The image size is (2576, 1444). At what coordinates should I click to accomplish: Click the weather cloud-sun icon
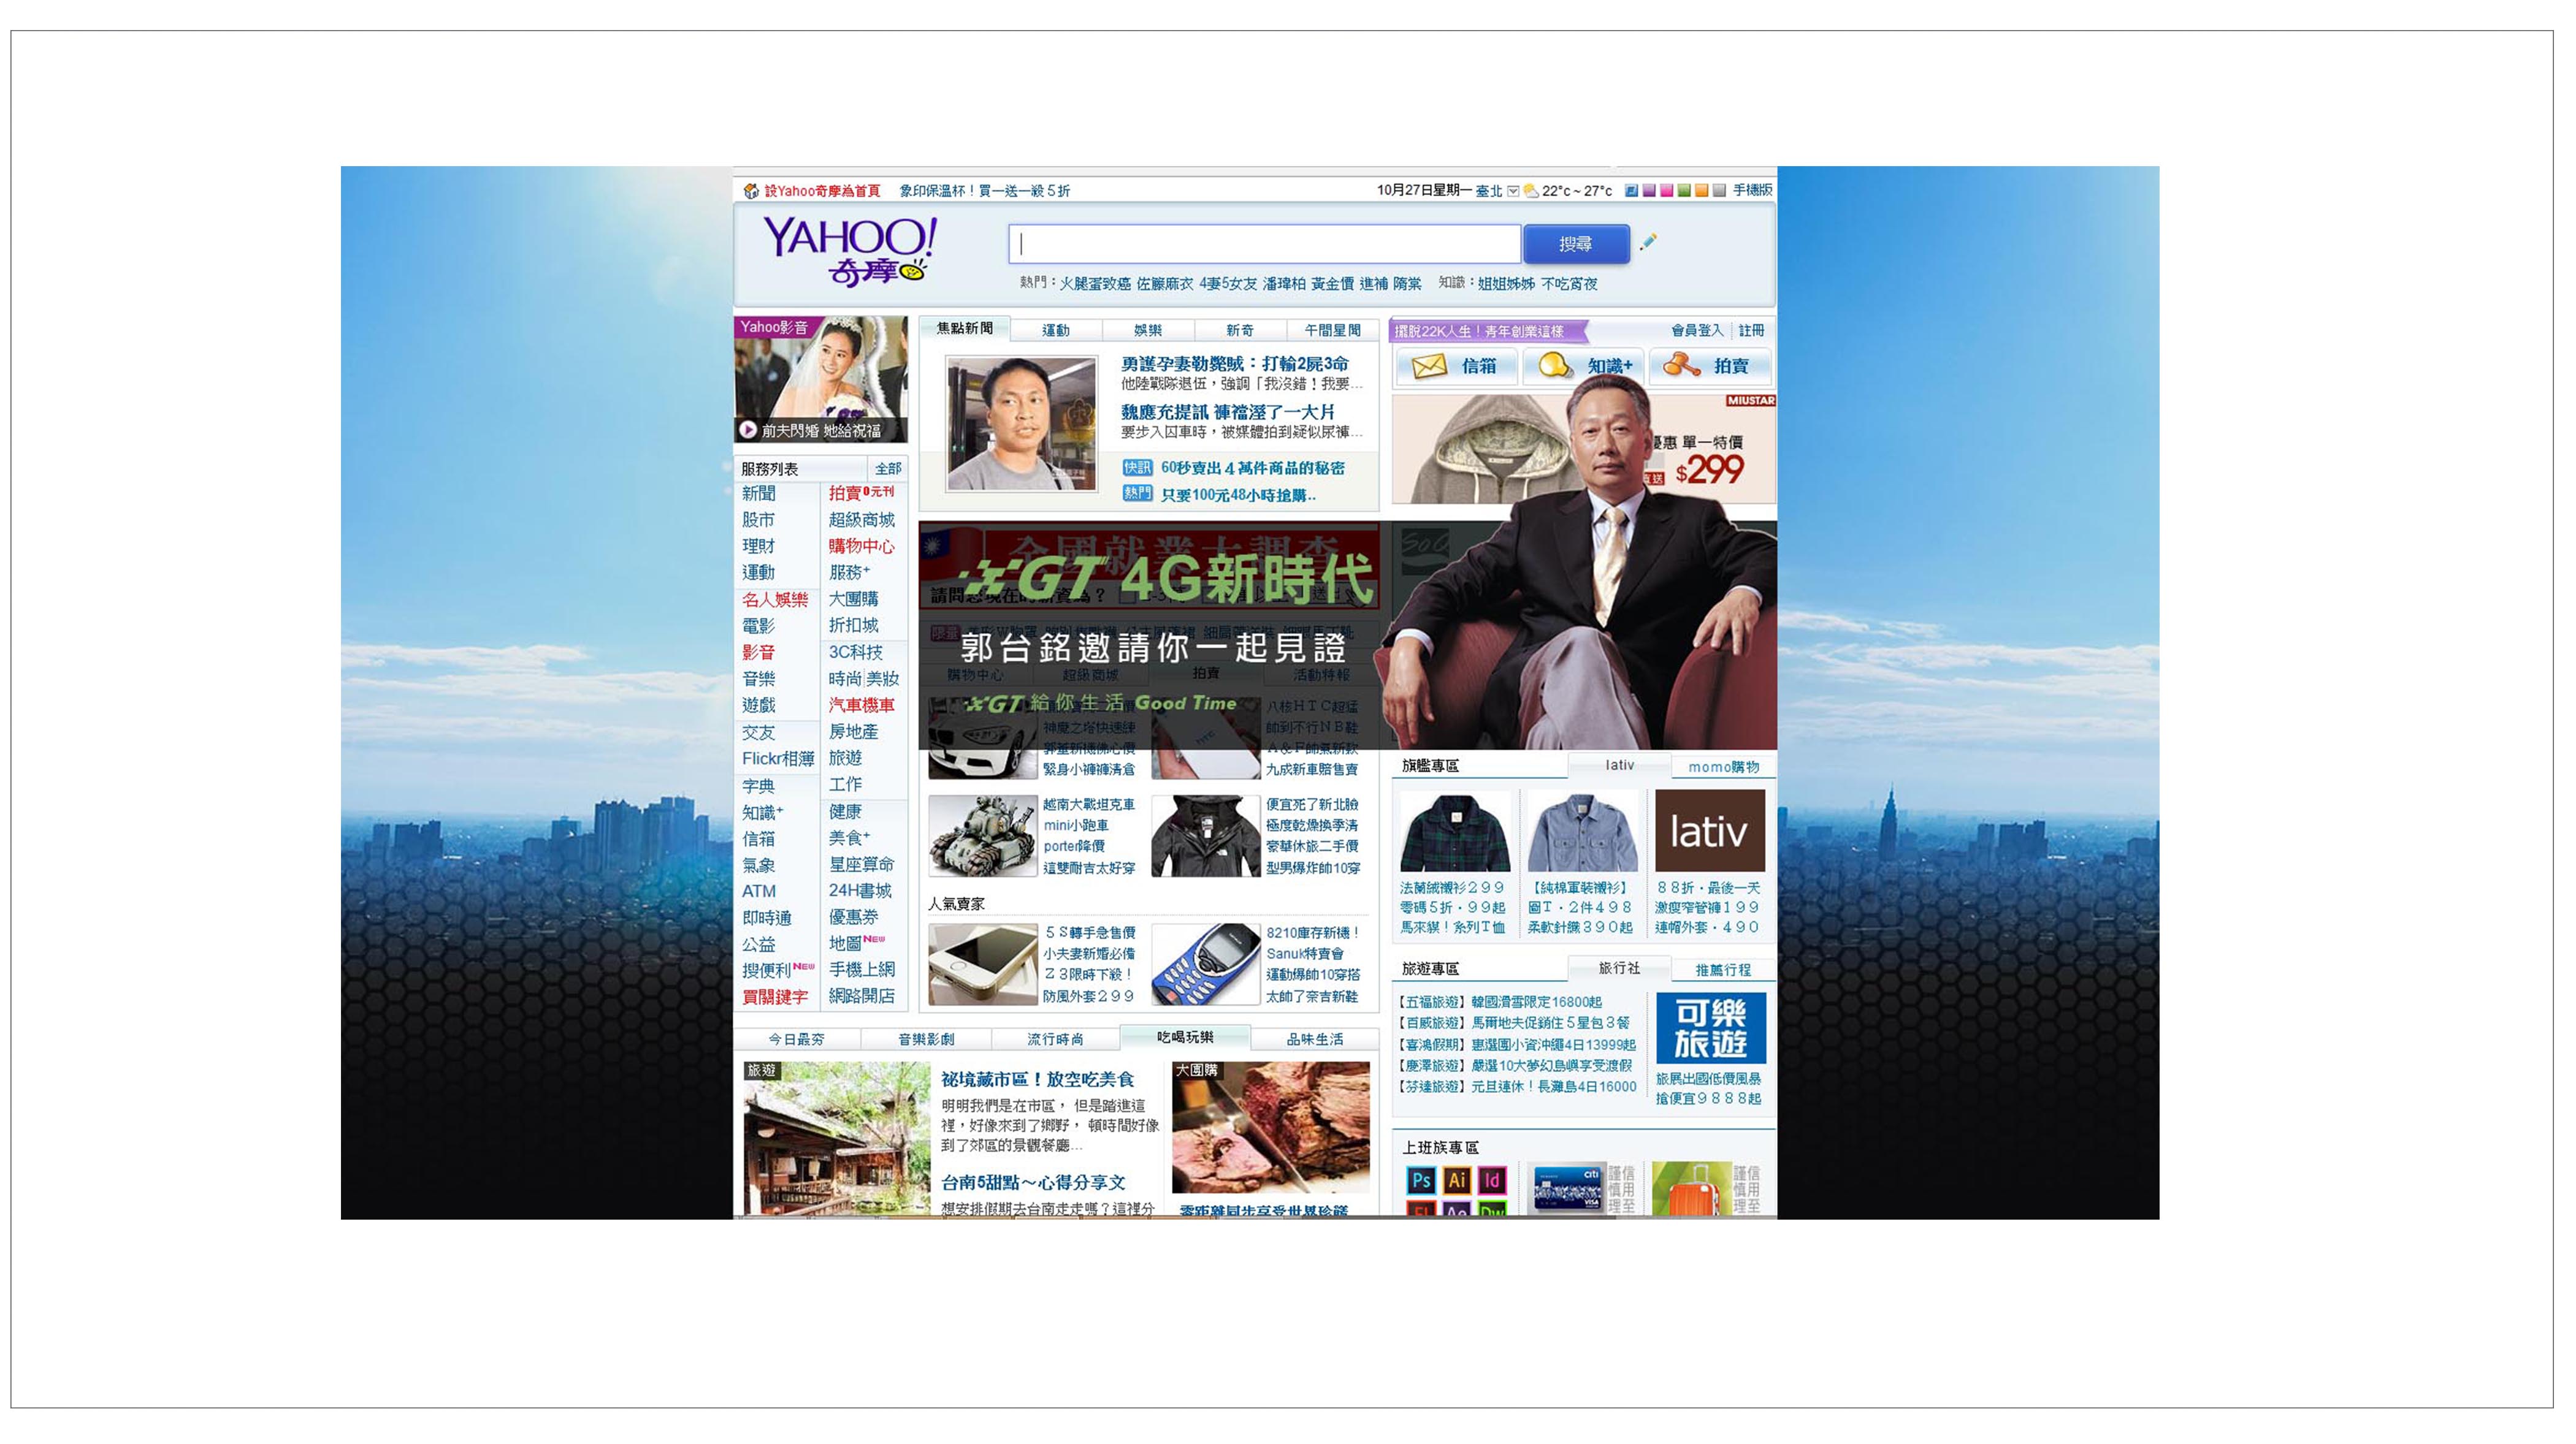(x=1530, y=191)
